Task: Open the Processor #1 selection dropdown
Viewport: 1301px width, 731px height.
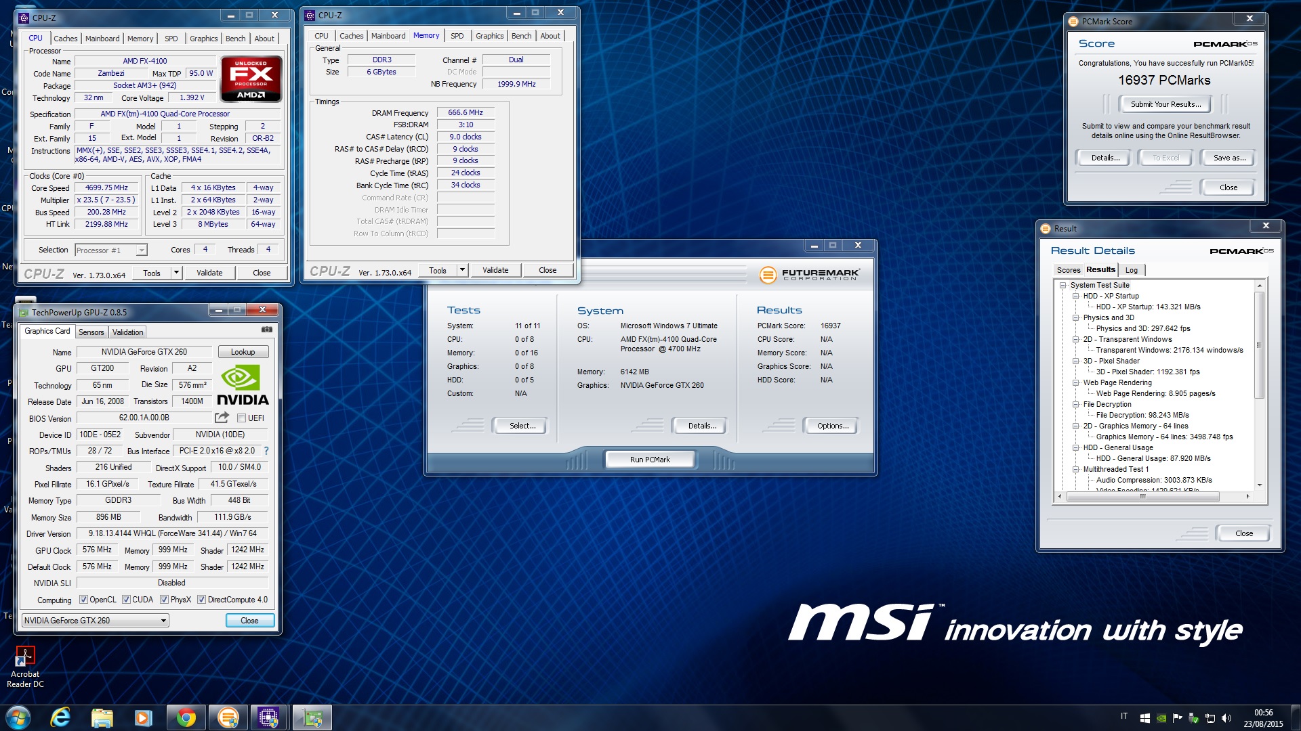Action: pyautogui.click(x=111, y=250)
